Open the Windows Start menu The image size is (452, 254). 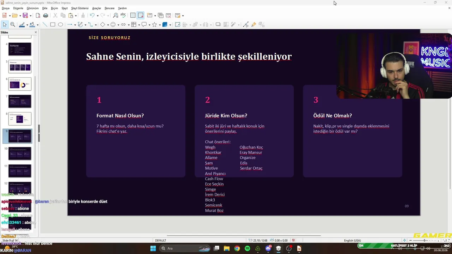pyautogui.click(x=153, y=248)
